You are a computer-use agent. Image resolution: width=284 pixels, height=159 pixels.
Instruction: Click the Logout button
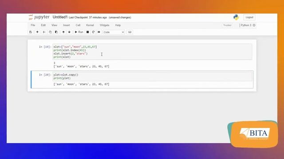coord(249,17)
